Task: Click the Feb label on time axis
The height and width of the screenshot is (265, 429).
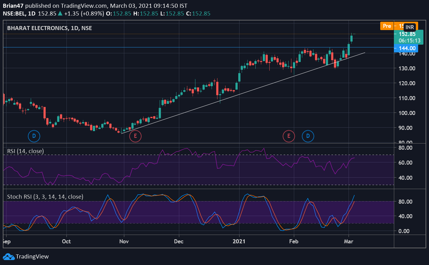Action: coord(294,241)
